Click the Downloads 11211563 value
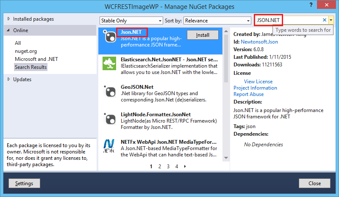Image resolution: width=339 pixels, height=197 pixels. click(272, 65)
